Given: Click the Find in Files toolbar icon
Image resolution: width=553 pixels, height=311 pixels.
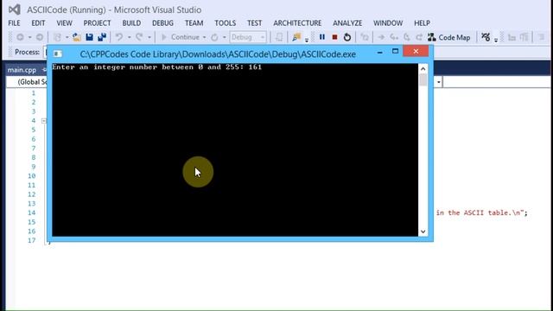Looking at the screenshot, I should pos(296,37).
